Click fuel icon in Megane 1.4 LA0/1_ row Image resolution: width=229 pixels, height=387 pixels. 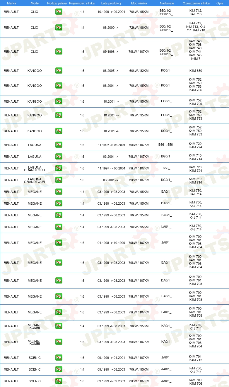pos(59,227)
